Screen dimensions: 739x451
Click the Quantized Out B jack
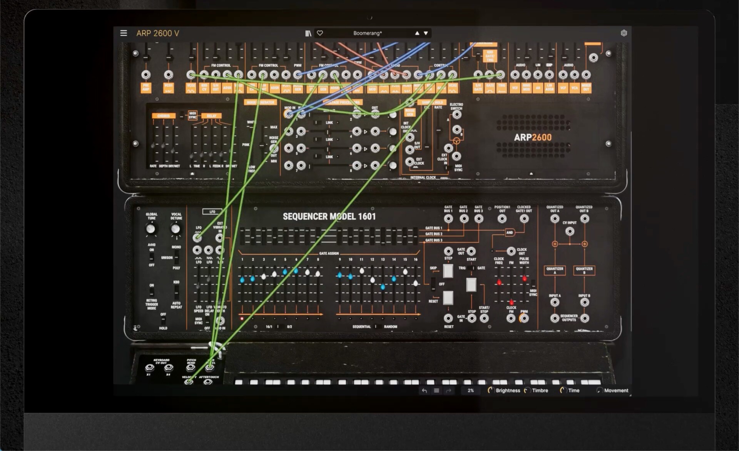(584, 219)
